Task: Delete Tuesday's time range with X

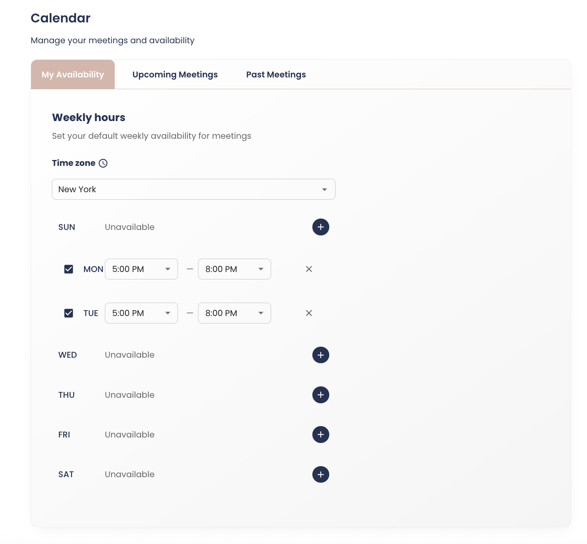Action: click(309, 313)
